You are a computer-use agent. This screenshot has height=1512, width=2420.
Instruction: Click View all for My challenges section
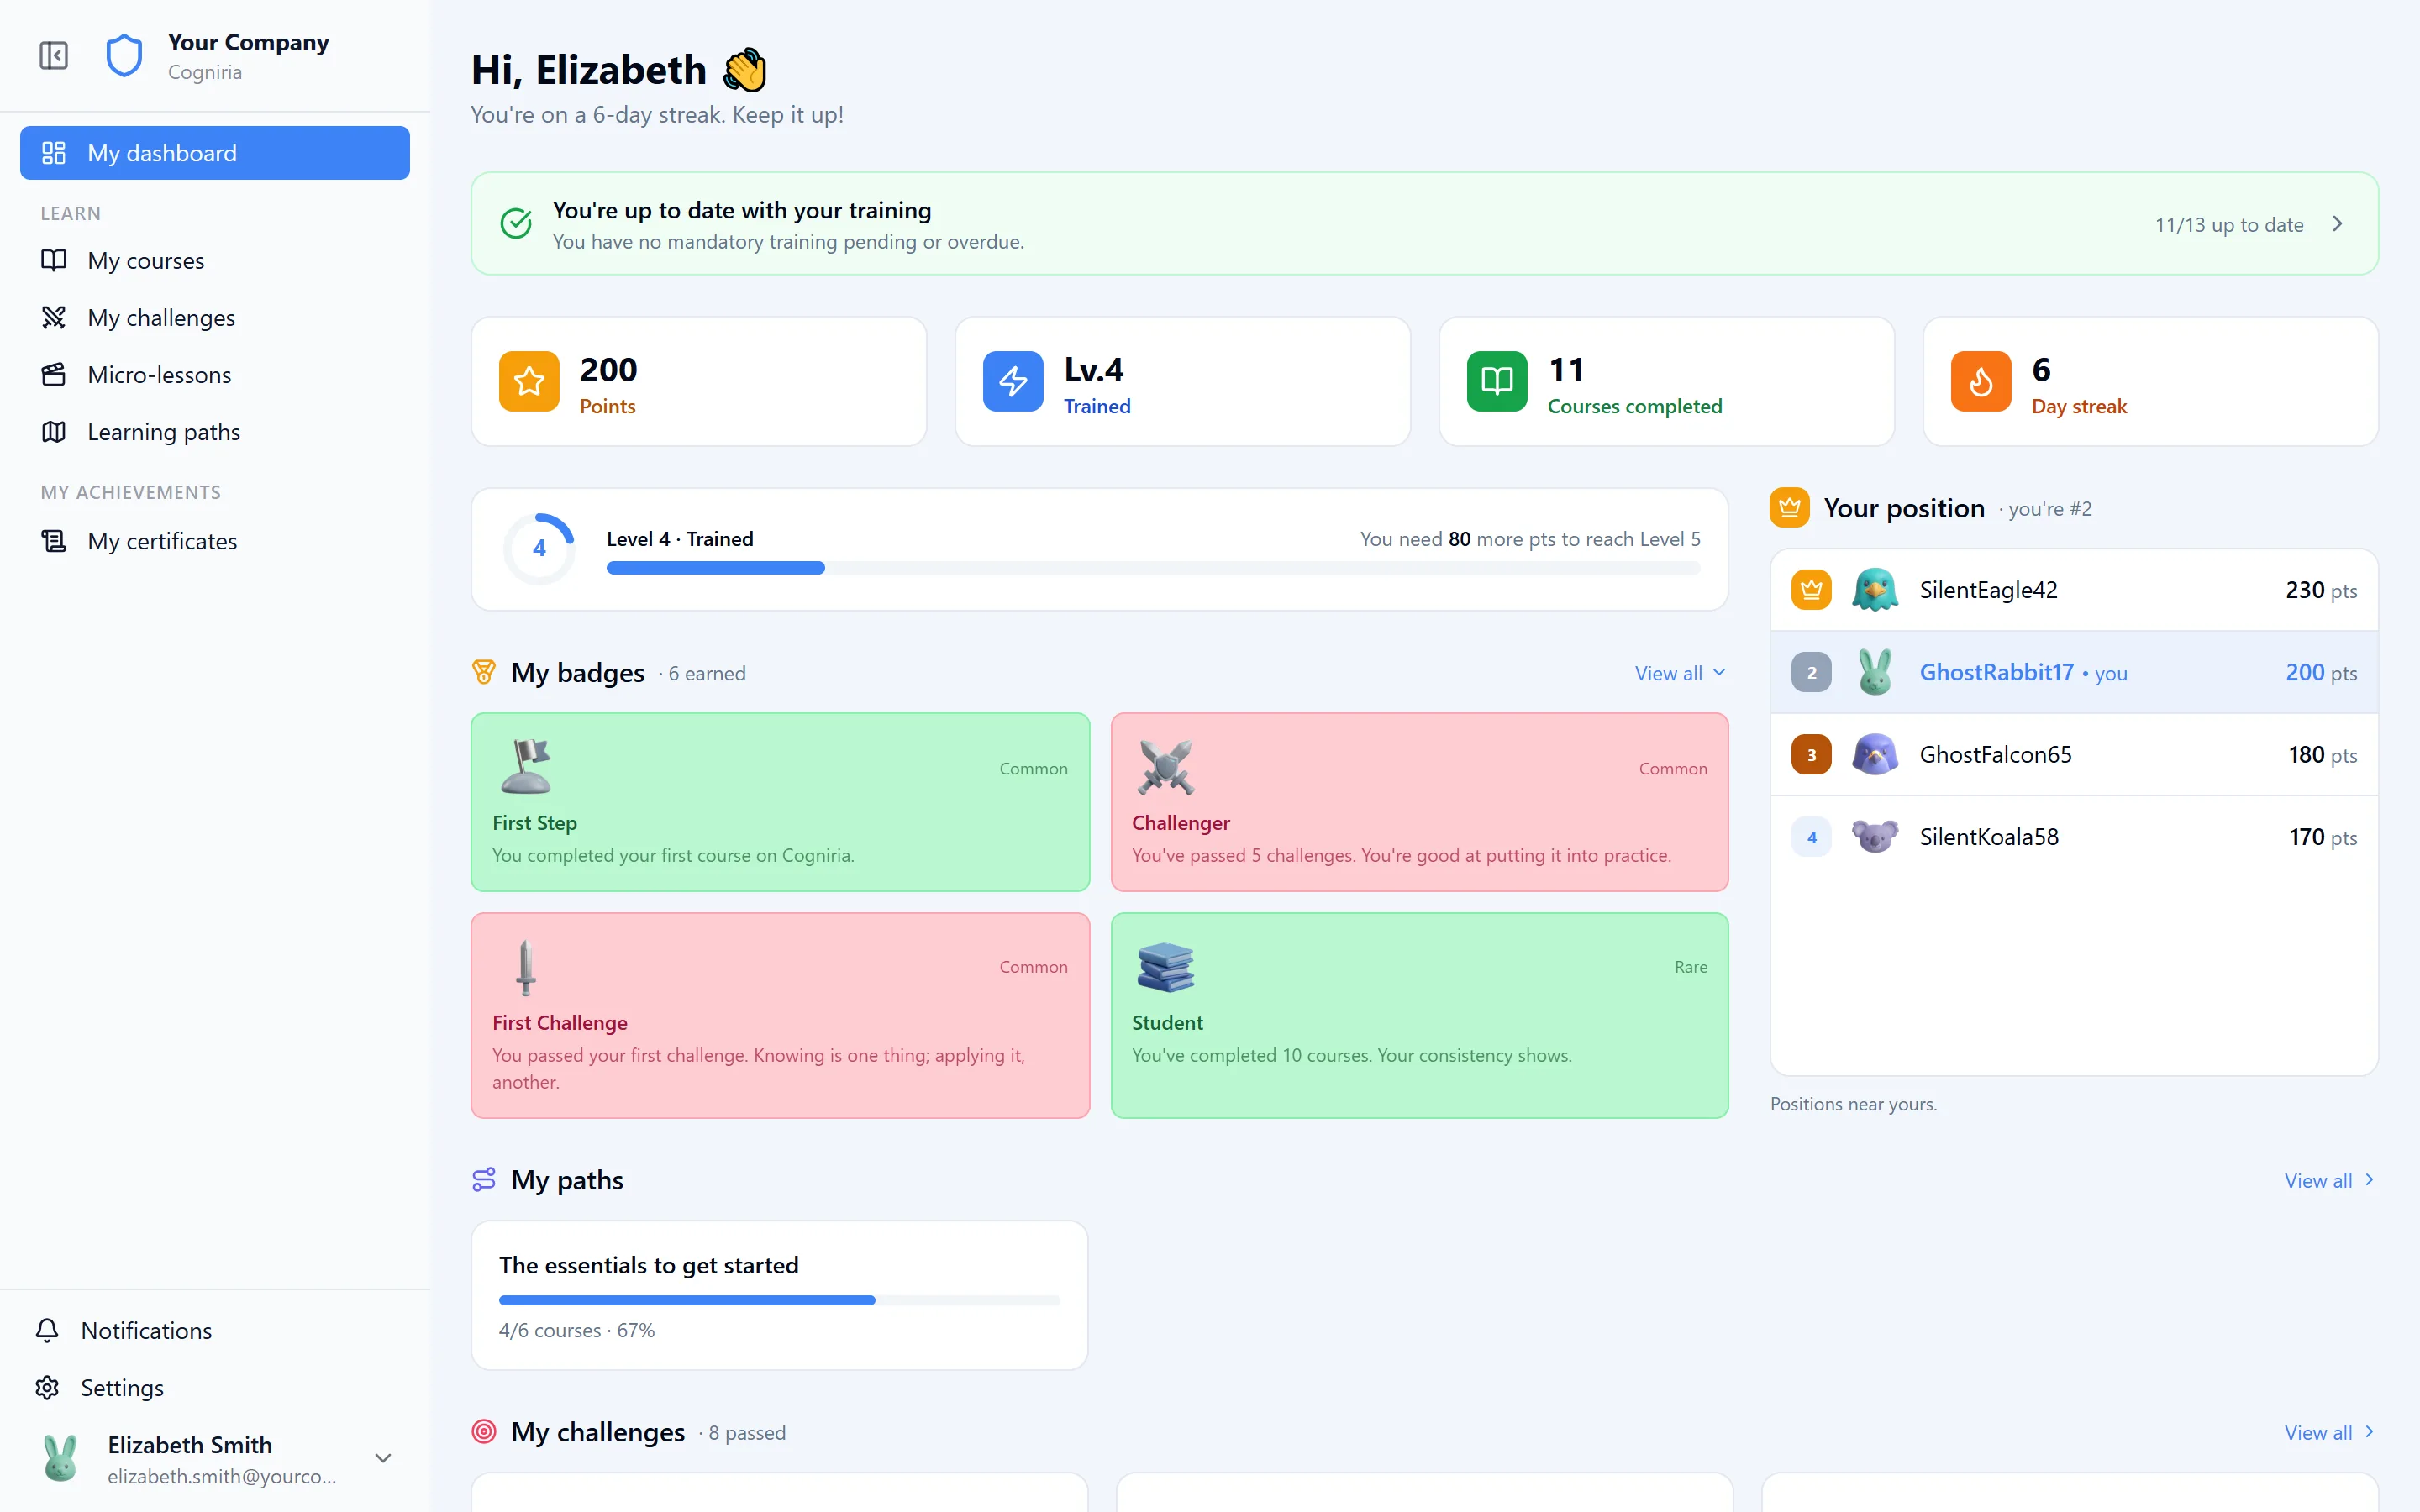coord(2329,1433)
